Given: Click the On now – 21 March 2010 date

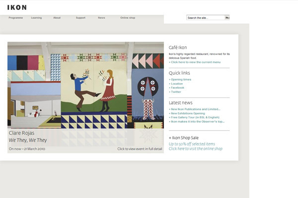Looking at the screenshot, I should [27, 149].
